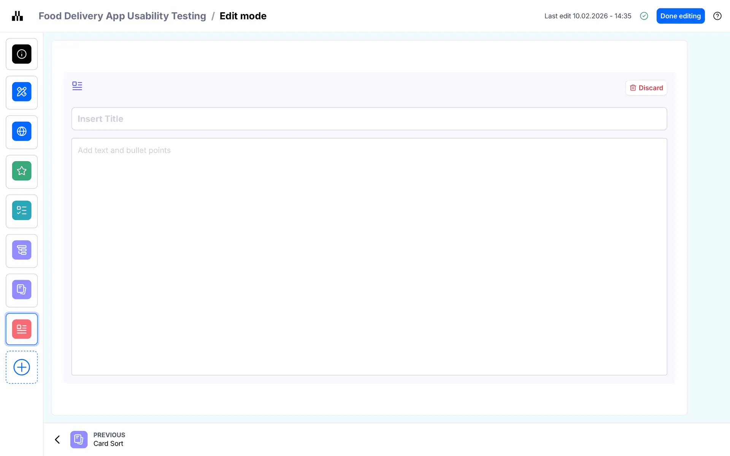730x456 pixels.
Task: Select the green star rating block
Action: [22, 171]
